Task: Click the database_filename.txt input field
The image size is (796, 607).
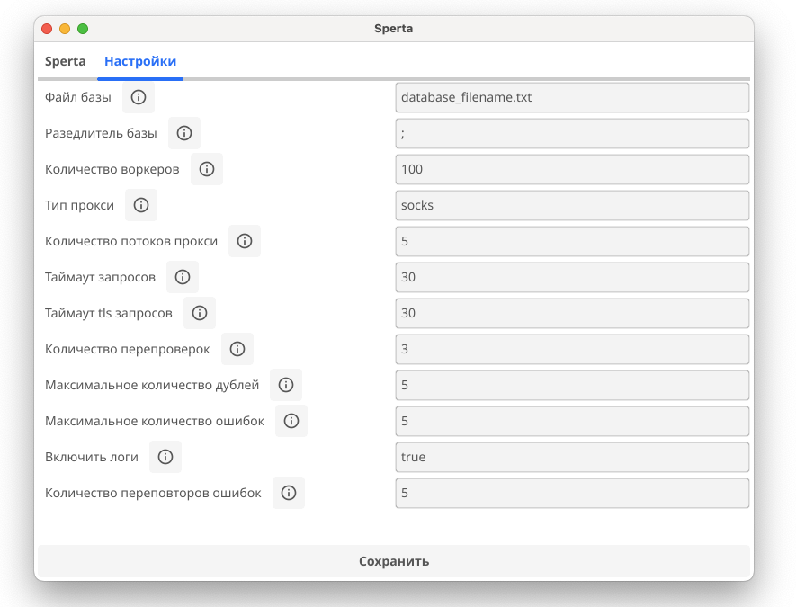Action: (x=572, y=97)
